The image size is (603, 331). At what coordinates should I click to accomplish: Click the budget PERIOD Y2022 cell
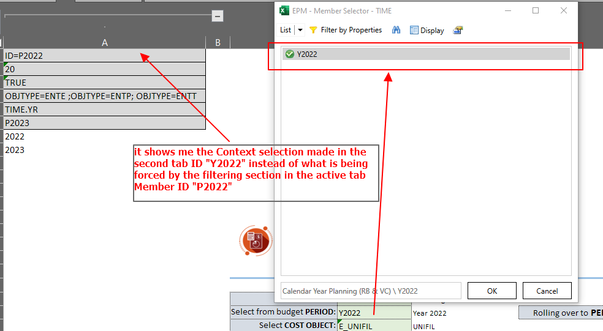click(374, 313)
